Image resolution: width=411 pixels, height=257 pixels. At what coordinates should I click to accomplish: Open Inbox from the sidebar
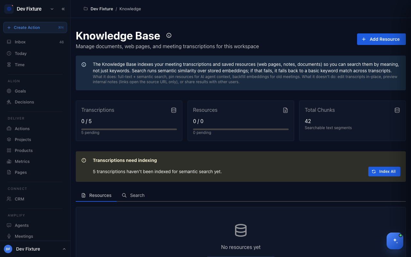tap(35, 42)
